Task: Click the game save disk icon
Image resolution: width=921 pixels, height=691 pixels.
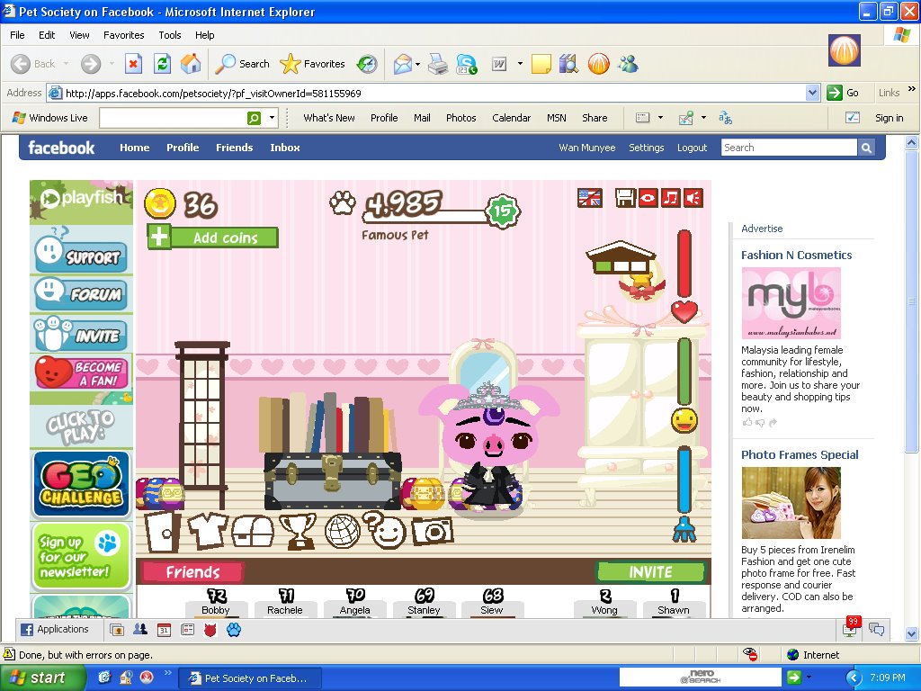Action: pyautogui.click(x=626, y=198)
